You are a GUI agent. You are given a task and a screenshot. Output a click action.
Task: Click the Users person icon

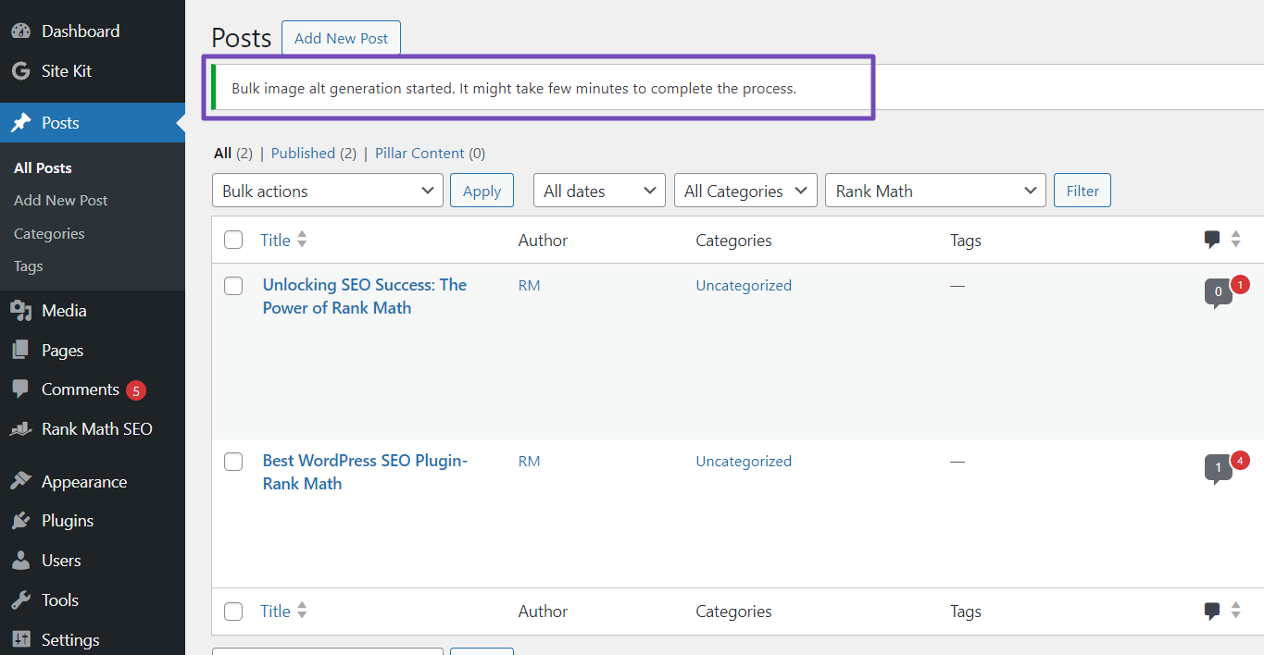[x=20, y=561]
